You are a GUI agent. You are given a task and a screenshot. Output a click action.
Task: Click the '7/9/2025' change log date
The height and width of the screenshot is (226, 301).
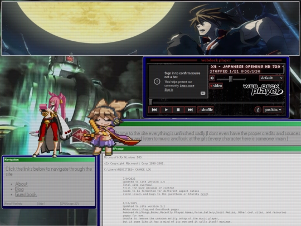tap(128, 179)
